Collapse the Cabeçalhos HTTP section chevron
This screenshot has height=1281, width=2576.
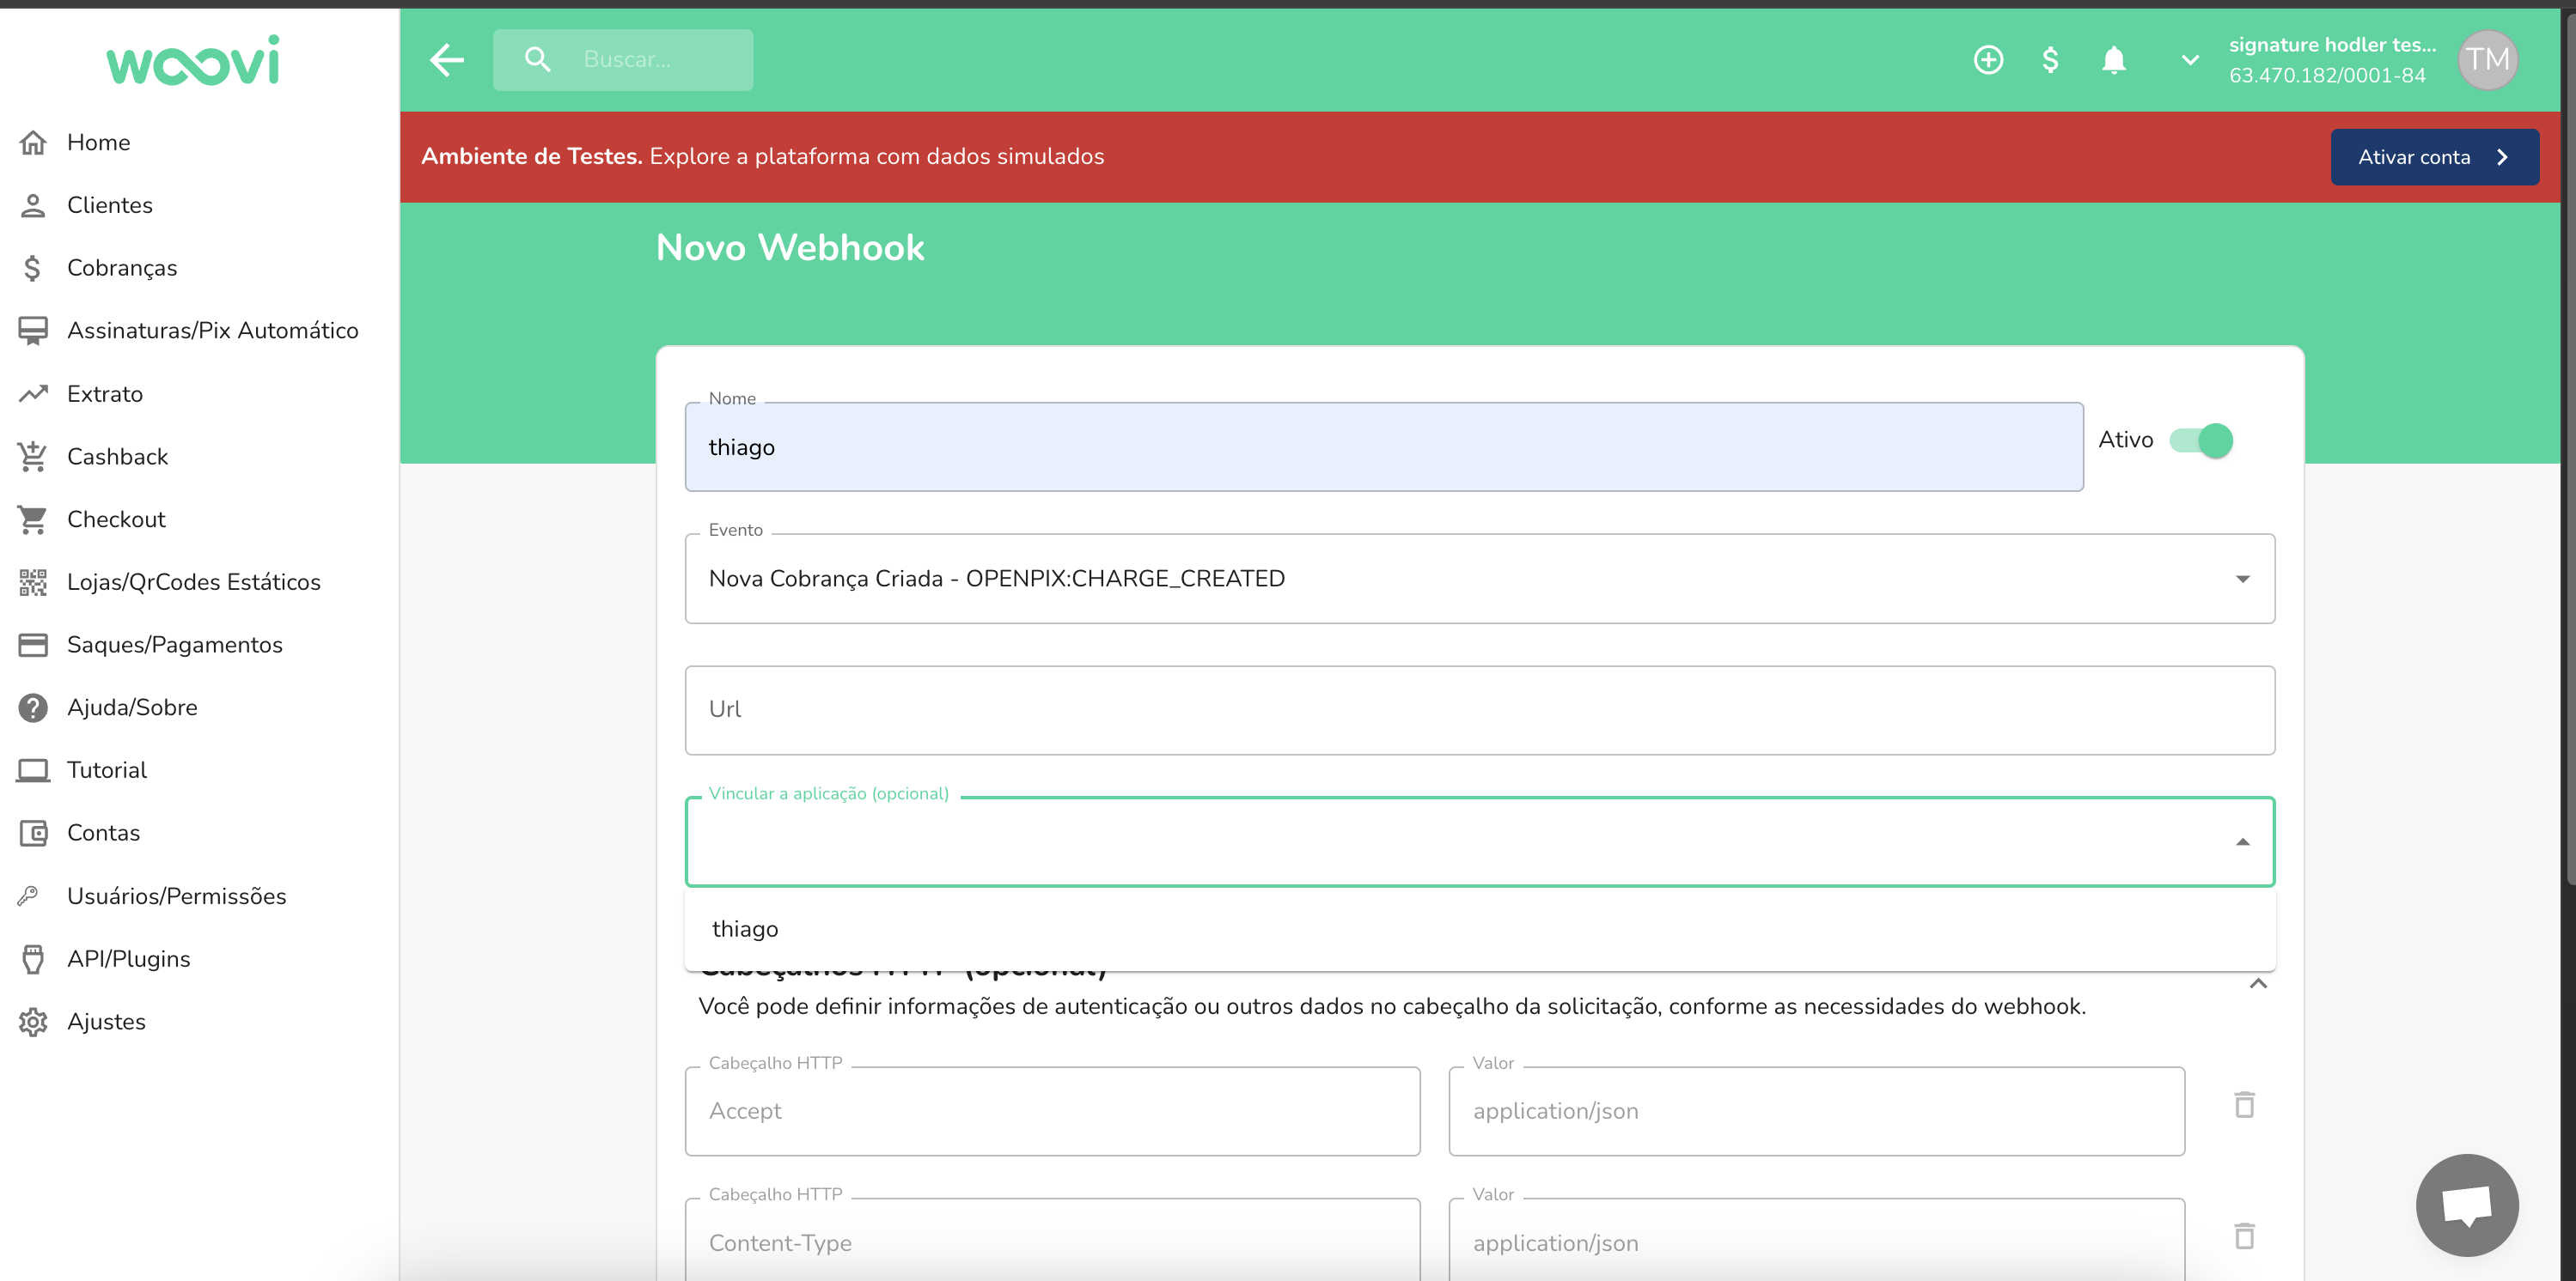[x=2258, y=984]
